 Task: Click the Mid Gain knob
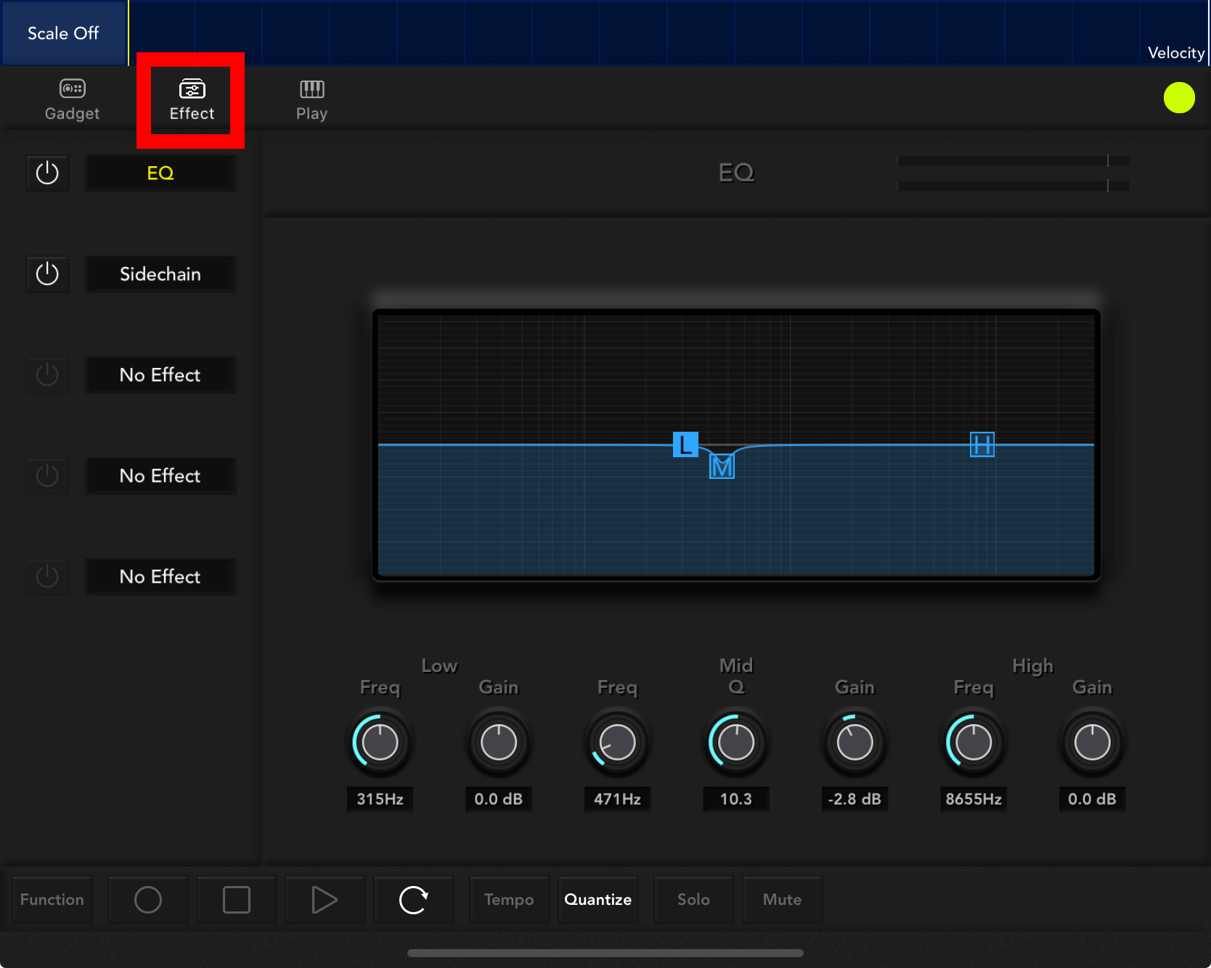pos(855,742)
